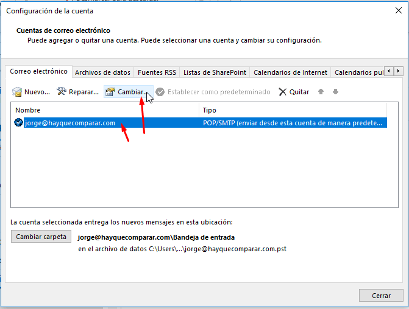Click the Cambiar account icon
This screenshot has width=409, height=309.
pyautogui.click(x=110, y=92)
